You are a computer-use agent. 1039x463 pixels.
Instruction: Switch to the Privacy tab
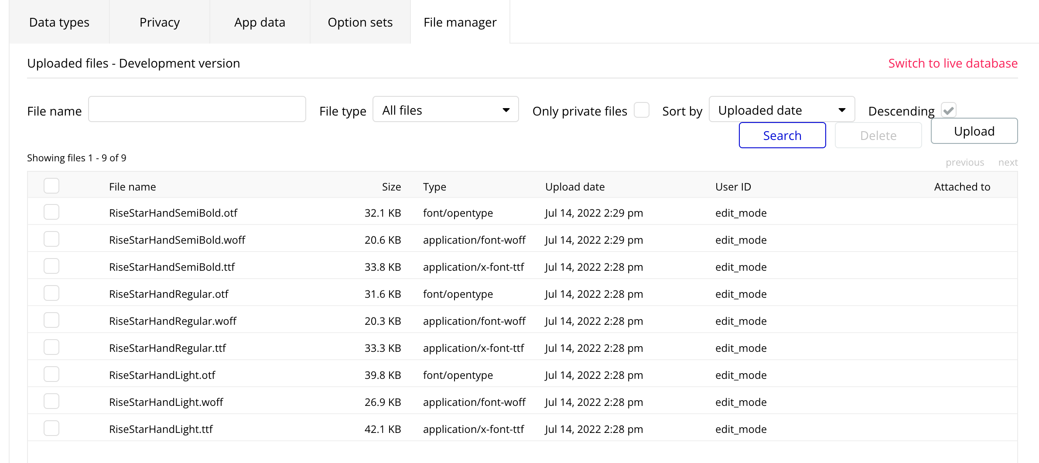(x=159, y=22)
